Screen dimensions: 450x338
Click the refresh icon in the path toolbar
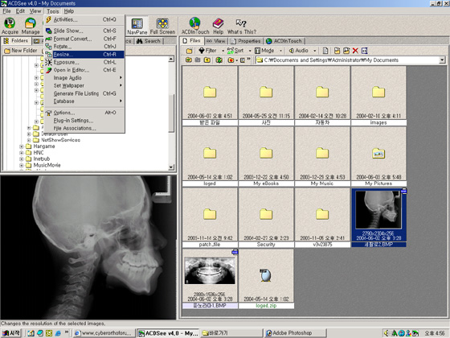tap(219, 60)
